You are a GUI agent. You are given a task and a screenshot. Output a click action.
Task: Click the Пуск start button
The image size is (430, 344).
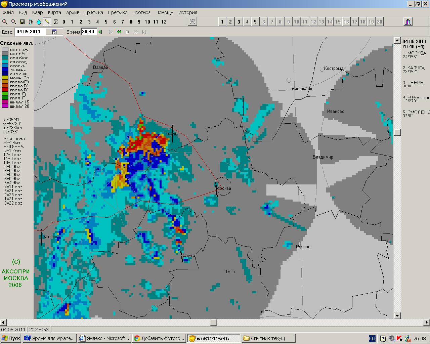click(x=11, y=338)
